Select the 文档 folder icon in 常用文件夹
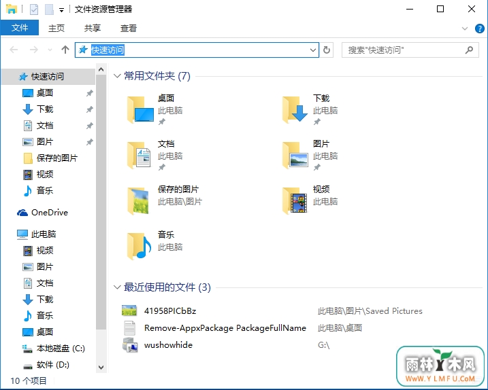This screenshot has width=488, height=390. [x=140, y=155]
